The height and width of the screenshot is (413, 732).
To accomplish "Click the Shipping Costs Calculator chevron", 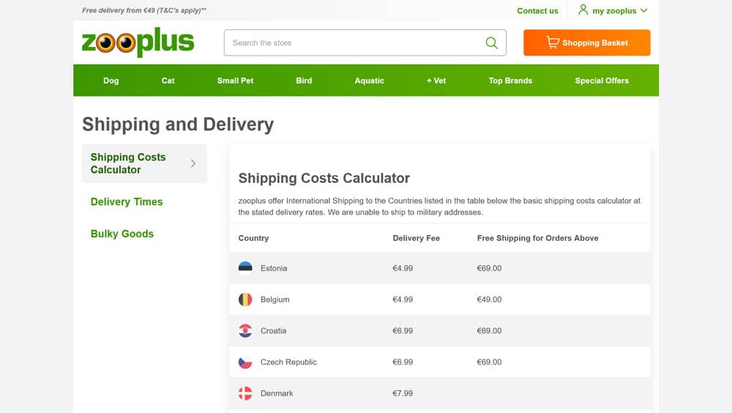I will click(x=193, y=163).
